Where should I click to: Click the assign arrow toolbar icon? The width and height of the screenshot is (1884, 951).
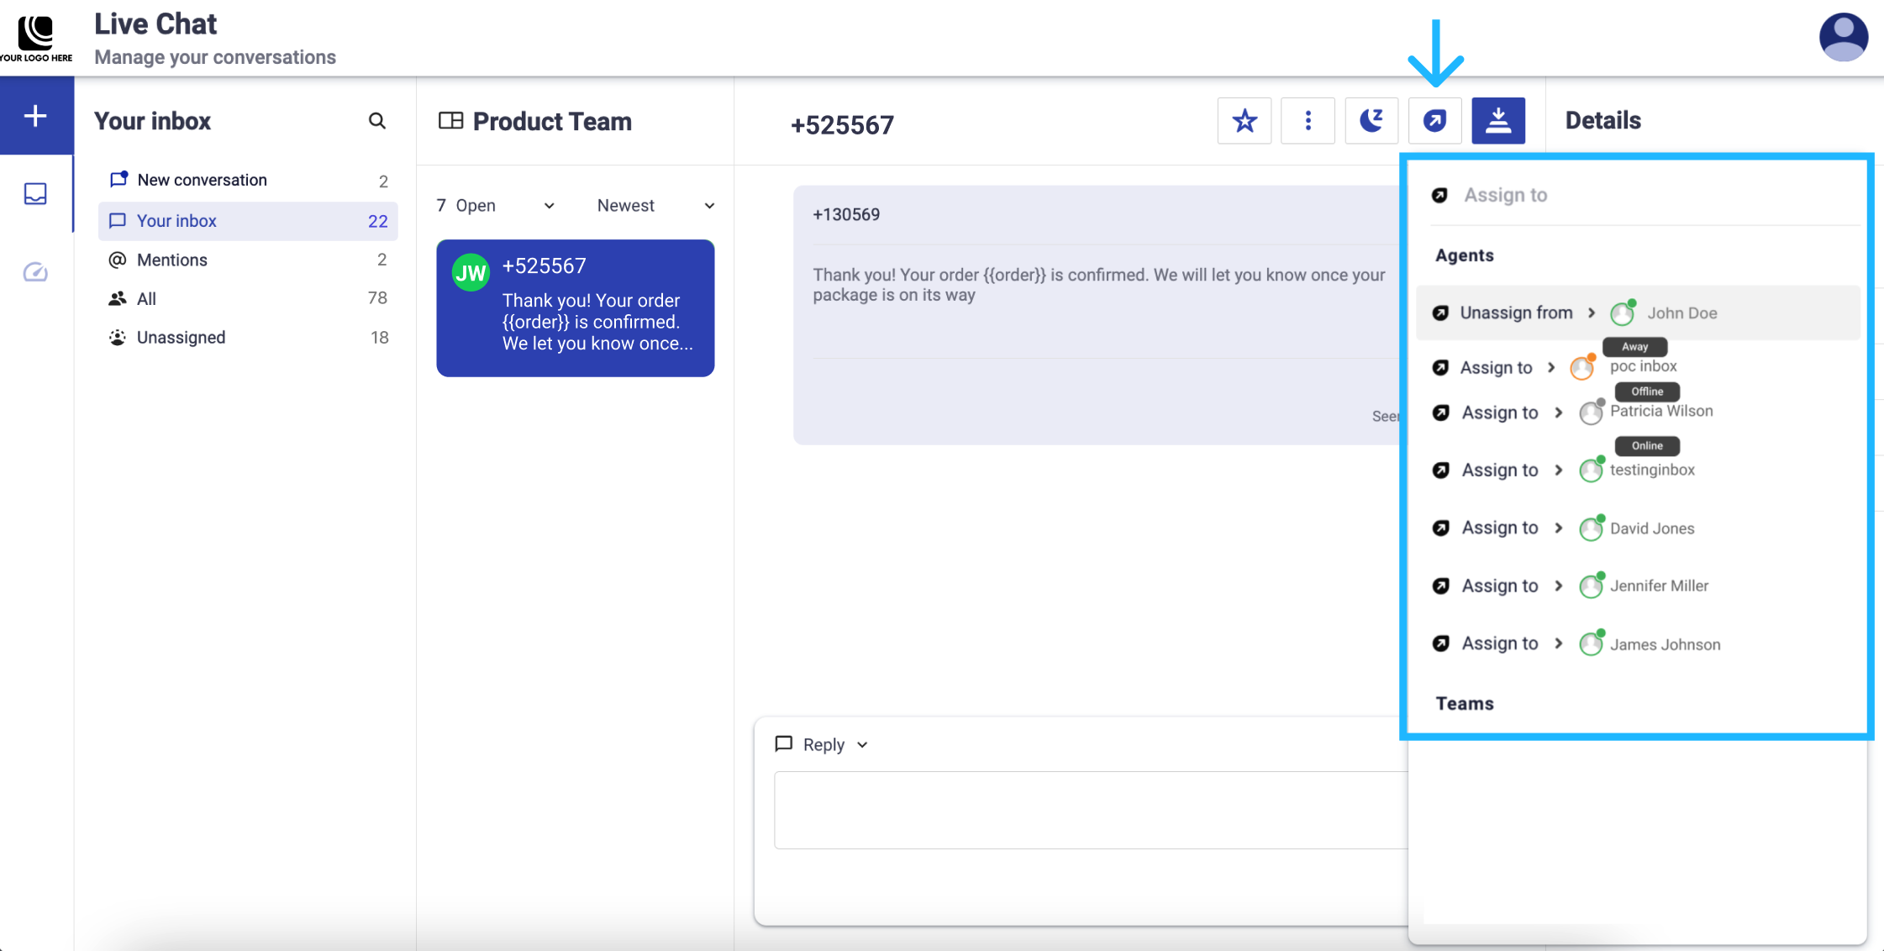(1434, 121)
